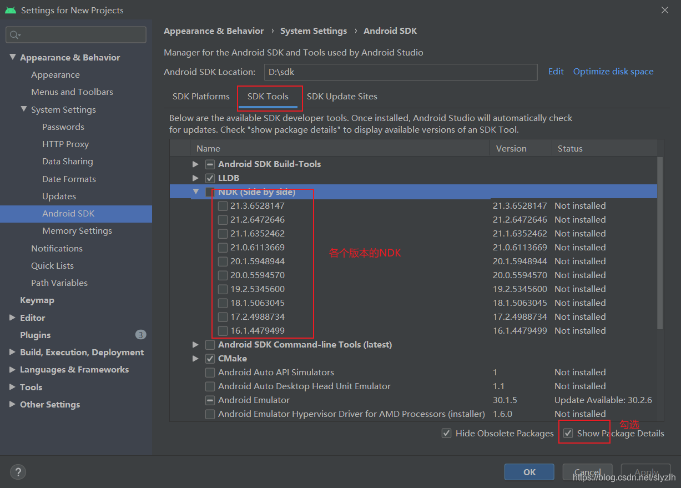Collapse Appearance & Behavior tree node
681x488 pixels.
[13, 57]
